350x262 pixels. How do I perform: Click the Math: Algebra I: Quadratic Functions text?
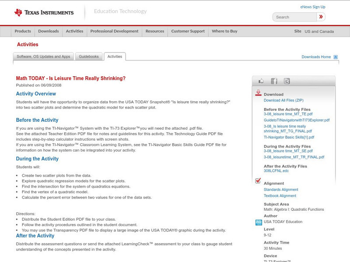point(294,209)
